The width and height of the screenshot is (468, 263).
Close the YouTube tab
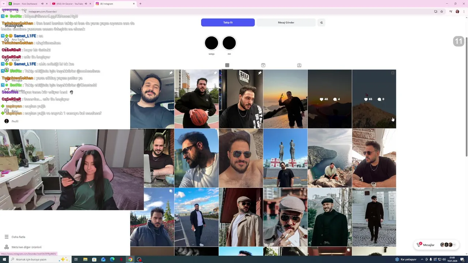[90, 4]
